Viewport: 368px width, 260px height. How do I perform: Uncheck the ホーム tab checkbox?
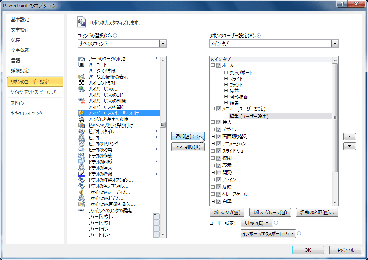(x=219, y=65)
